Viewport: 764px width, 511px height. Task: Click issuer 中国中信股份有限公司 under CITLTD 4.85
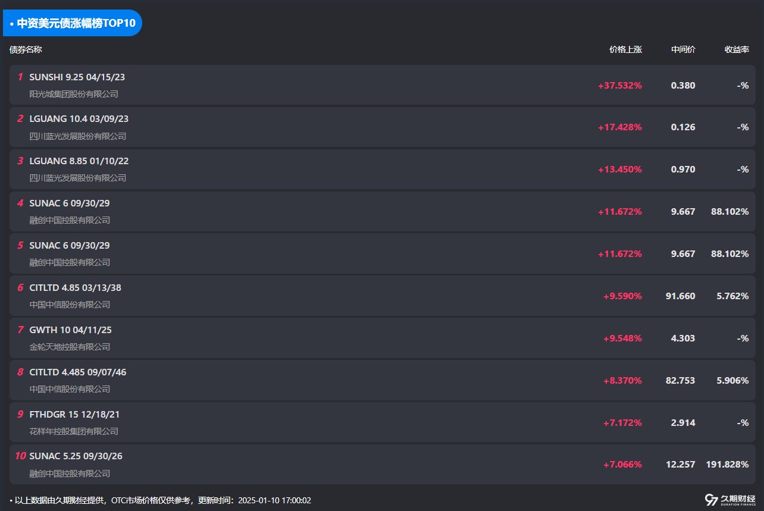click(x=70, y=305)
